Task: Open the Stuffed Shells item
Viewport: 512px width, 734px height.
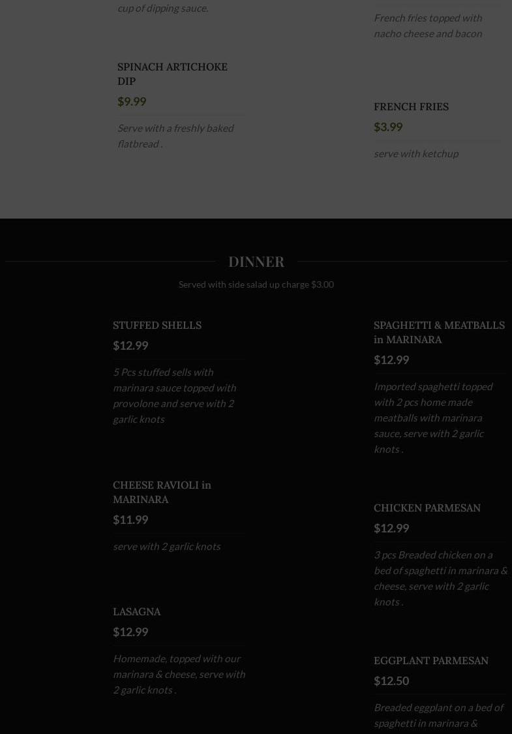Action: (157, 325)
